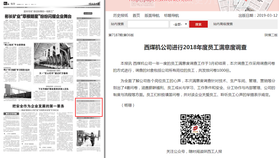Click the paragraph starting 为全面了解公司各个岗位

tap(194, 88)
